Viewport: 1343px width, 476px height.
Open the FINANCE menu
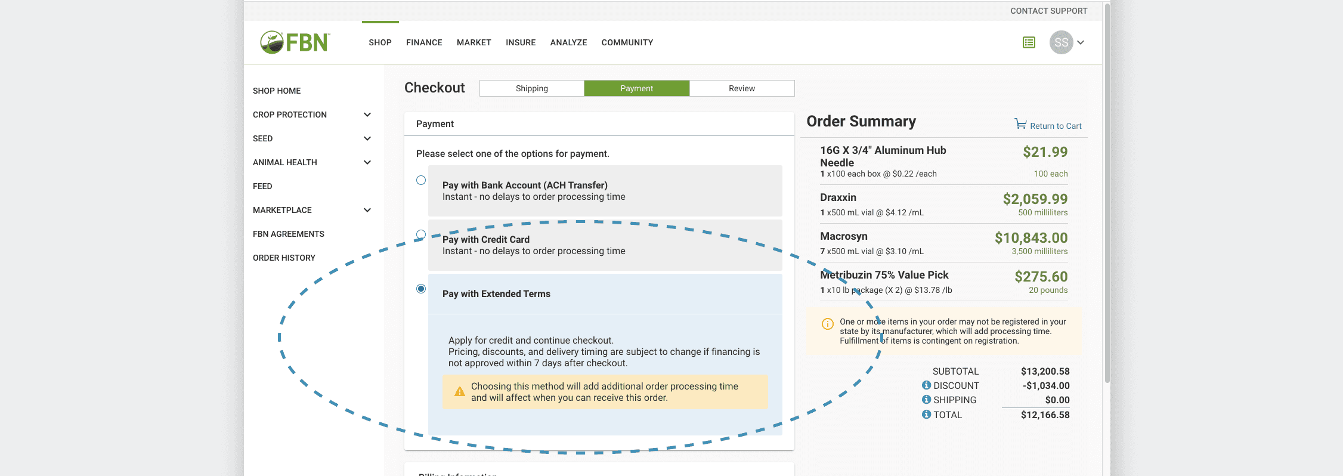click(424, 42)
